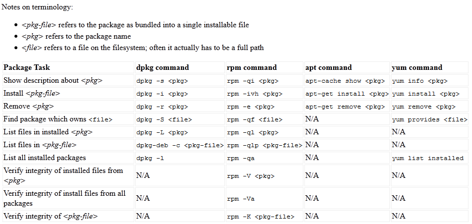Click the "rpm -qlp <pkg-file>" cell
Viewport: 472px width, 224px height.
click(x=265, y=145)
